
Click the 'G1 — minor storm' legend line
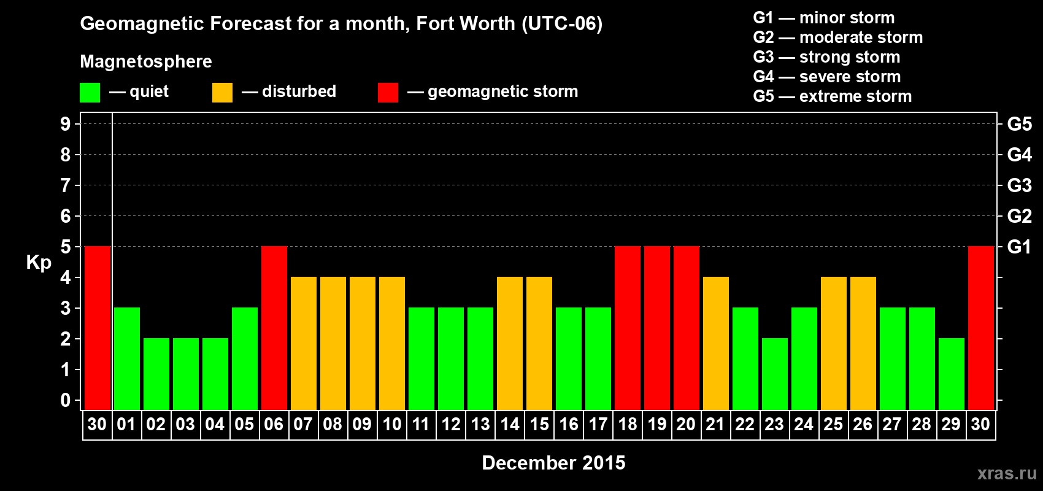(x=824, y=18)
